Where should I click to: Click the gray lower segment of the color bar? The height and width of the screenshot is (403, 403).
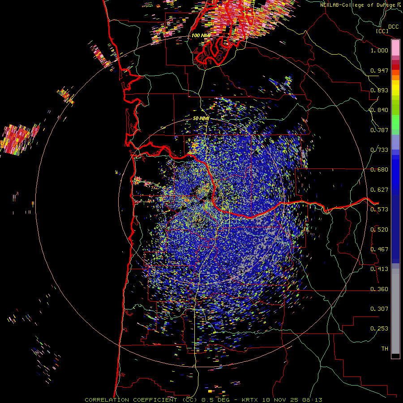[x=395, y=311]
